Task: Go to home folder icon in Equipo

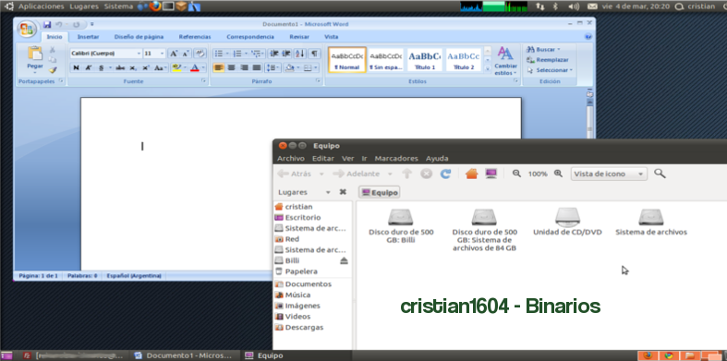Action: (x=471, y=174)
